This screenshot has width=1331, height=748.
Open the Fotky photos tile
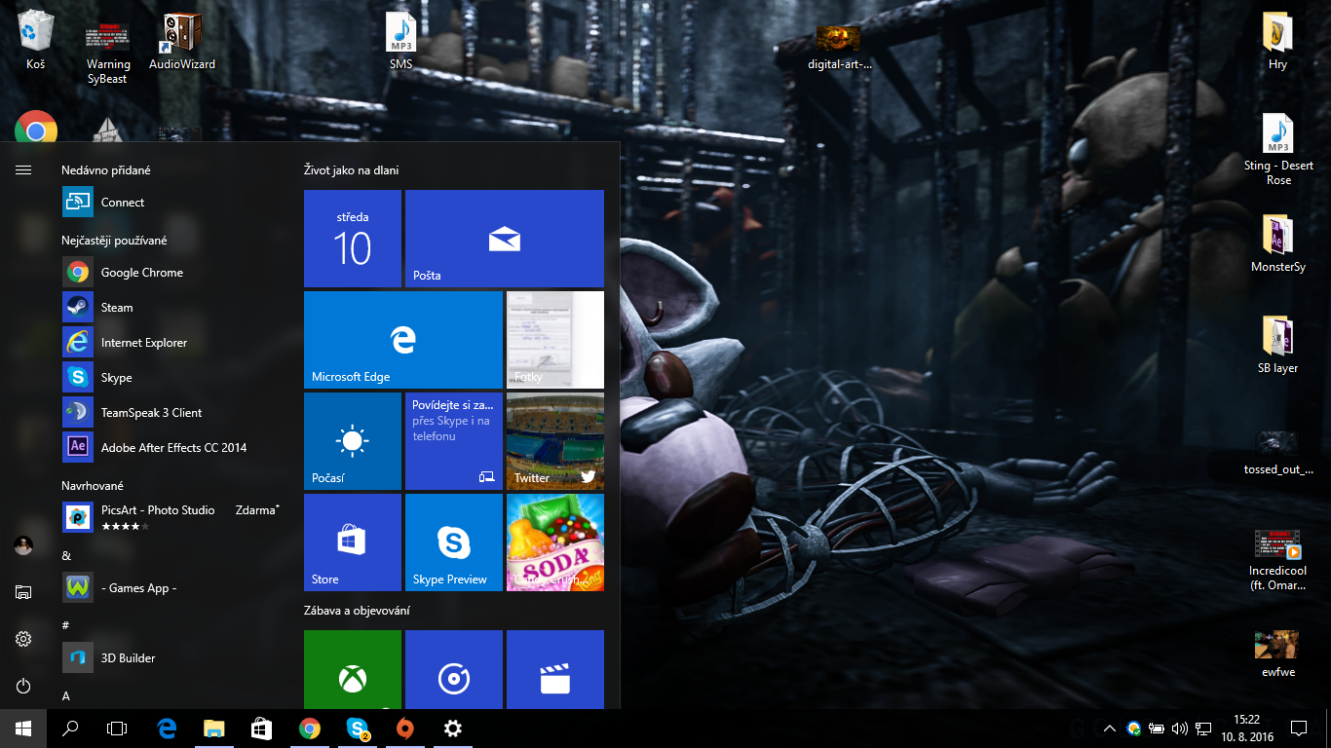click(x=554, y=340)
